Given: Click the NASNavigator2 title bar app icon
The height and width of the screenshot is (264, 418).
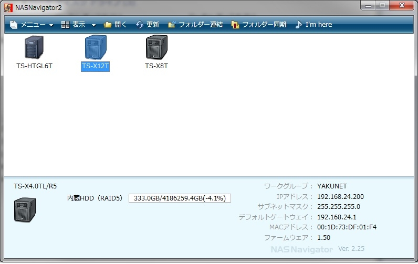Looking at the screenshot, I should coord(8,8).
